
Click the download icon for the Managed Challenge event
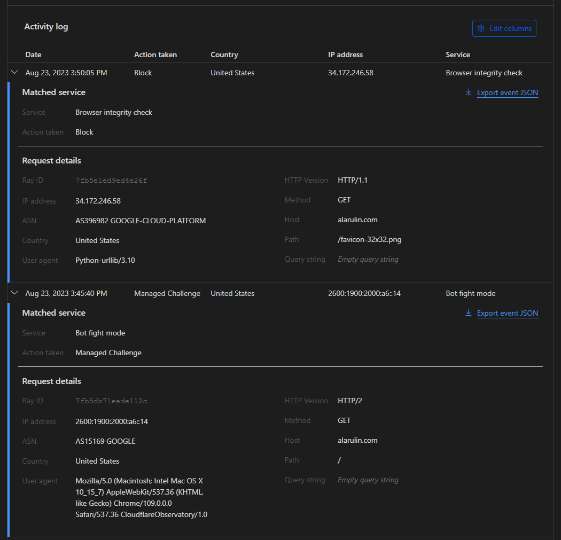click(x=469, y=313)
